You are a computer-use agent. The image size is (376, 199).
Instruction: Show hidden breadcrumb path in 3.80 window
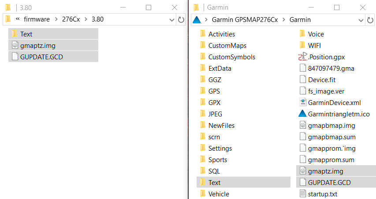(x=18, y=19)
